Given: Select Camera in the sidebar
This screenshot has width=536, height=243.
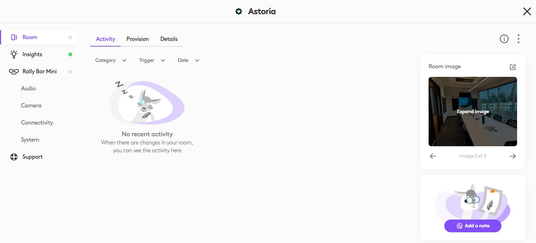Looking at the screenshot, I should (31, 106).
